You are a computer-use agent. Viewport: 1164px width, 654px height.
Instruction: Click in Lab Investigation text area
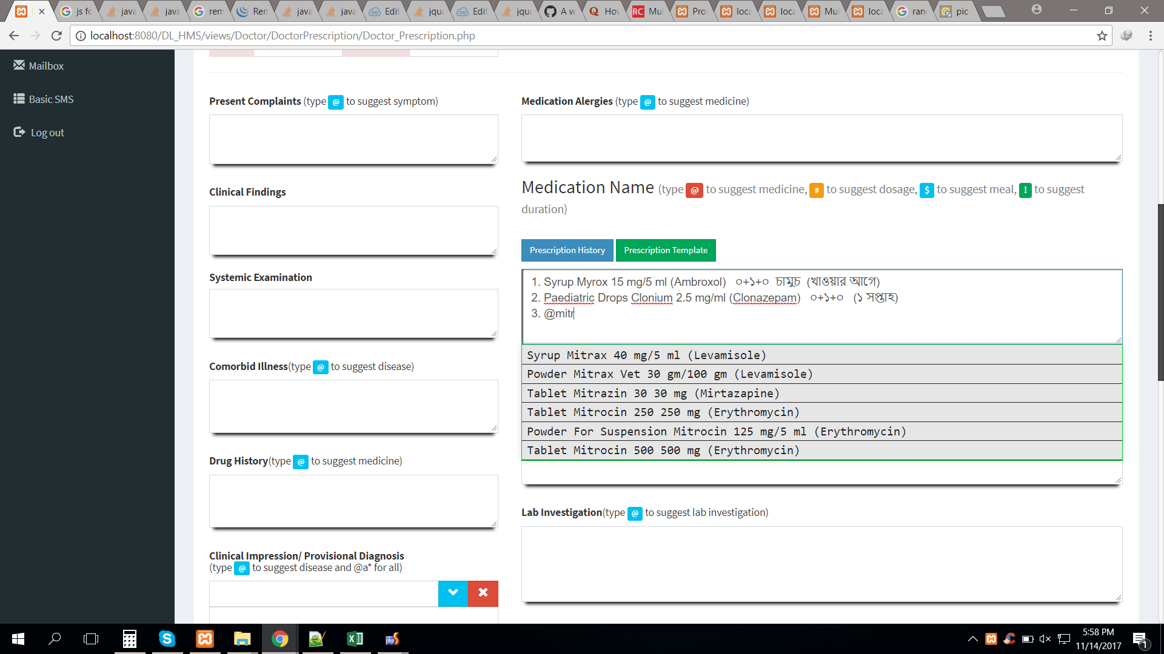(x=821, y=563)
